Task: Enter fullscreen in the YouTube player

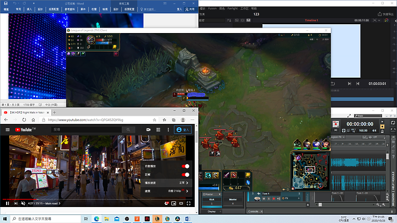Action: (189, 203)
